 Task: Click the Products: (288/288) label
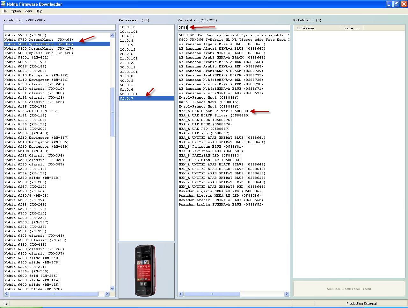coord(24,20)
